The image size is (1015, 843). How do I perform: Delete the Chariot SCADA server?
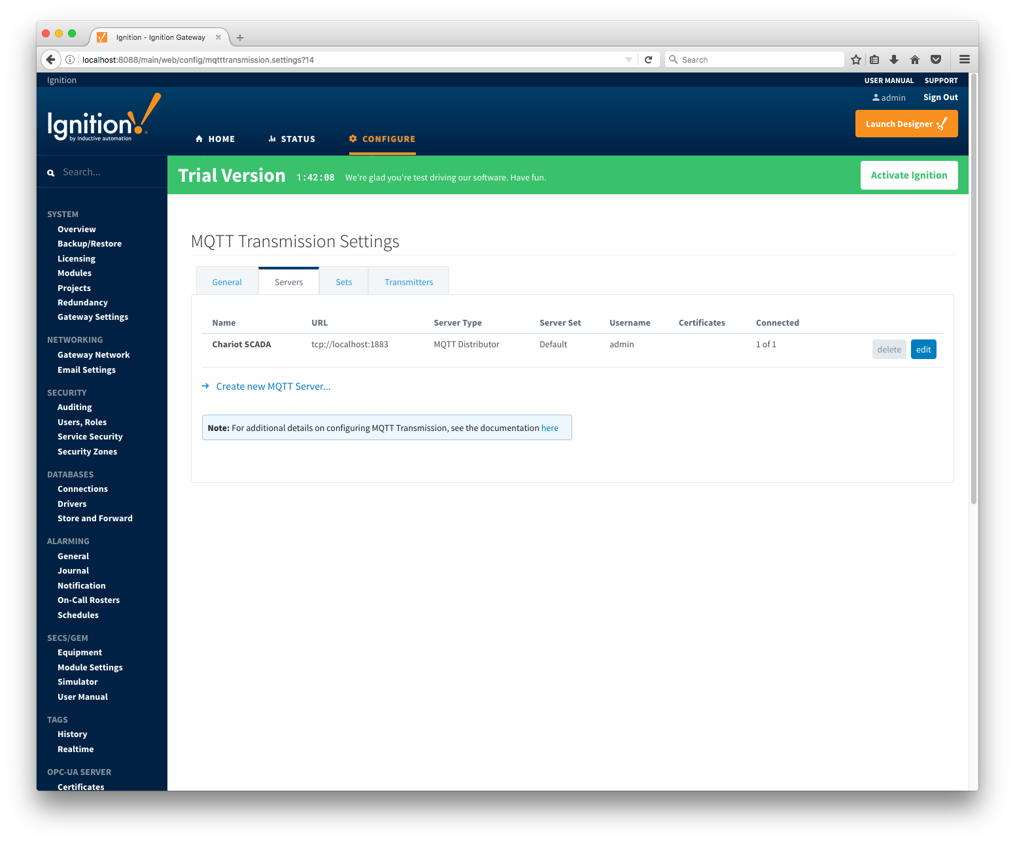point(889,349)
